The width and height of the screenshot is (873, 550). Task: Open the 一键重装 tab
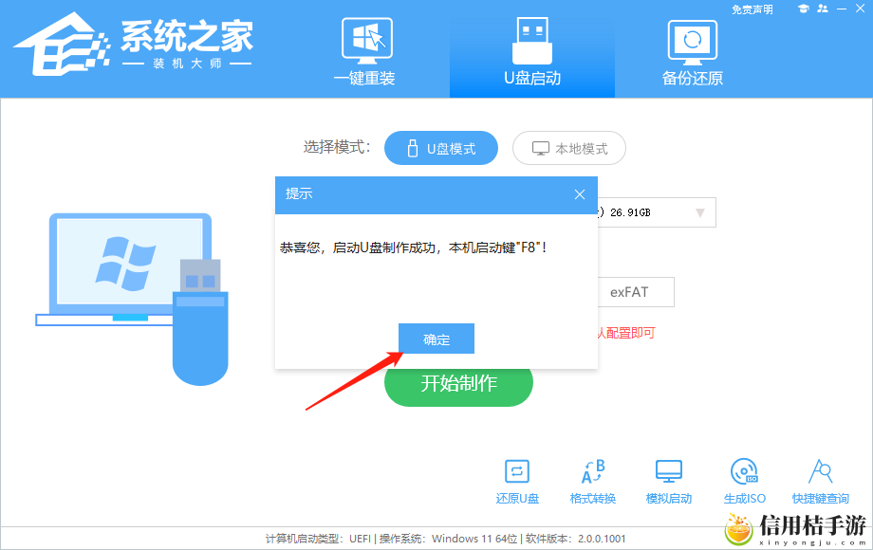pyautogui.click(x=364, y=51)
